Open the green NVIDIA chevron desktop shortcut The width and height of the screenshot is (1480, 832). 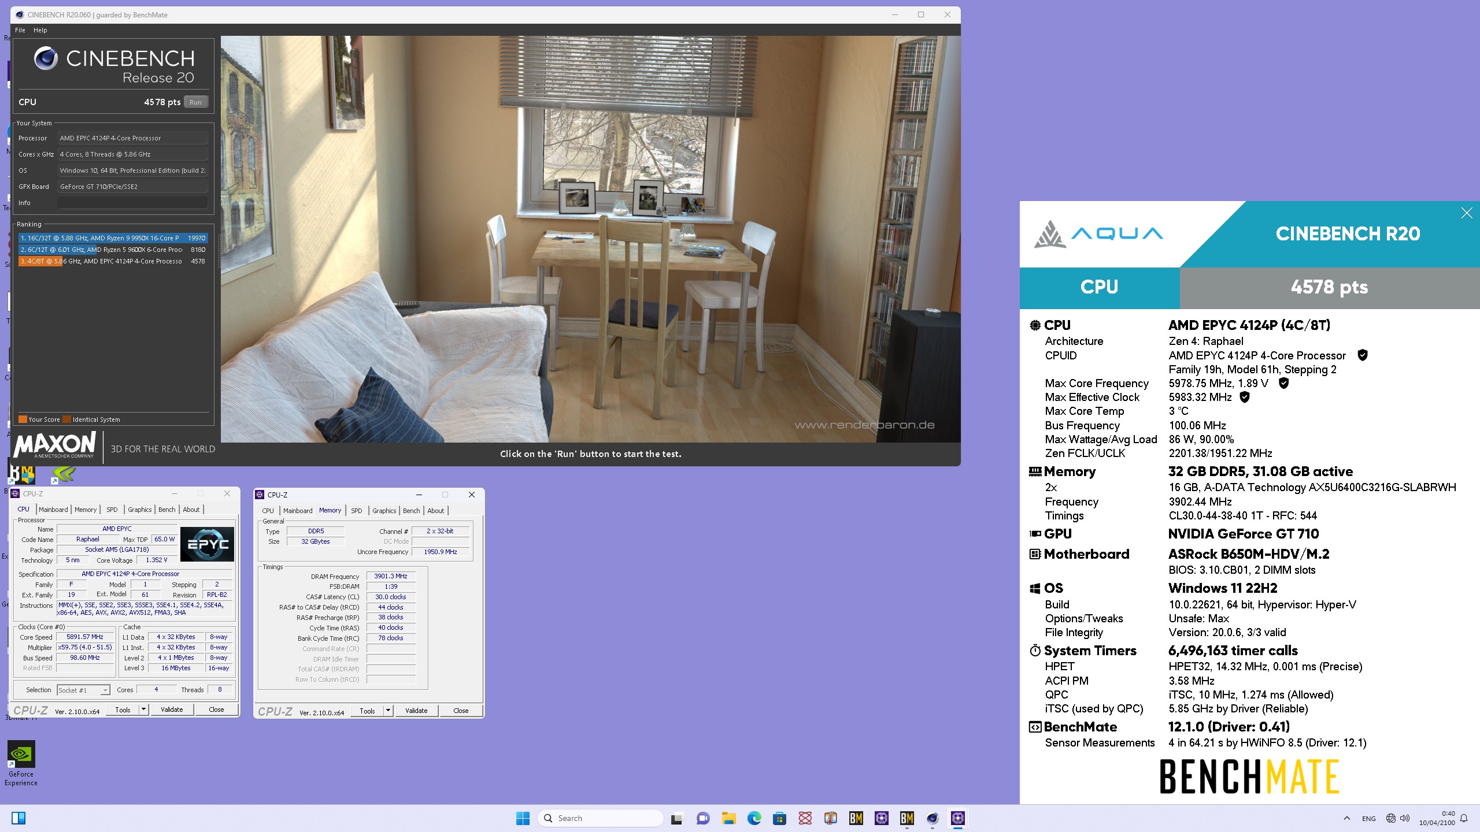64,474
